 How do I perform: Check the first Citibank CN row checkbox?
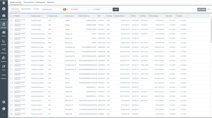click(11, 87)
